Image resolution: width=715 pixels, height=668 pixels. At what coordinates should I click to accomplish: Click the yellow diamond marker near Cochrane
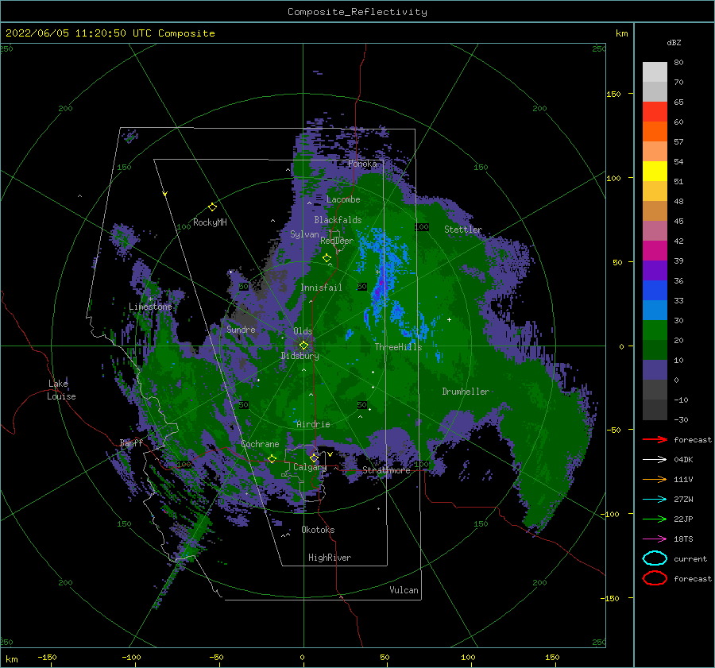272,458
